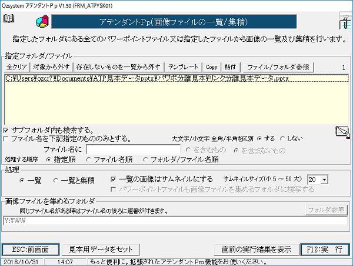The image size is (353, 266).
Task: Click 対象から外す button
Action: click(51, 67)
